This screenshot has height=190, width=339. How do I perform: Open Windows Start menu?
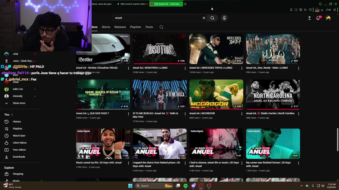coord(130,186)
